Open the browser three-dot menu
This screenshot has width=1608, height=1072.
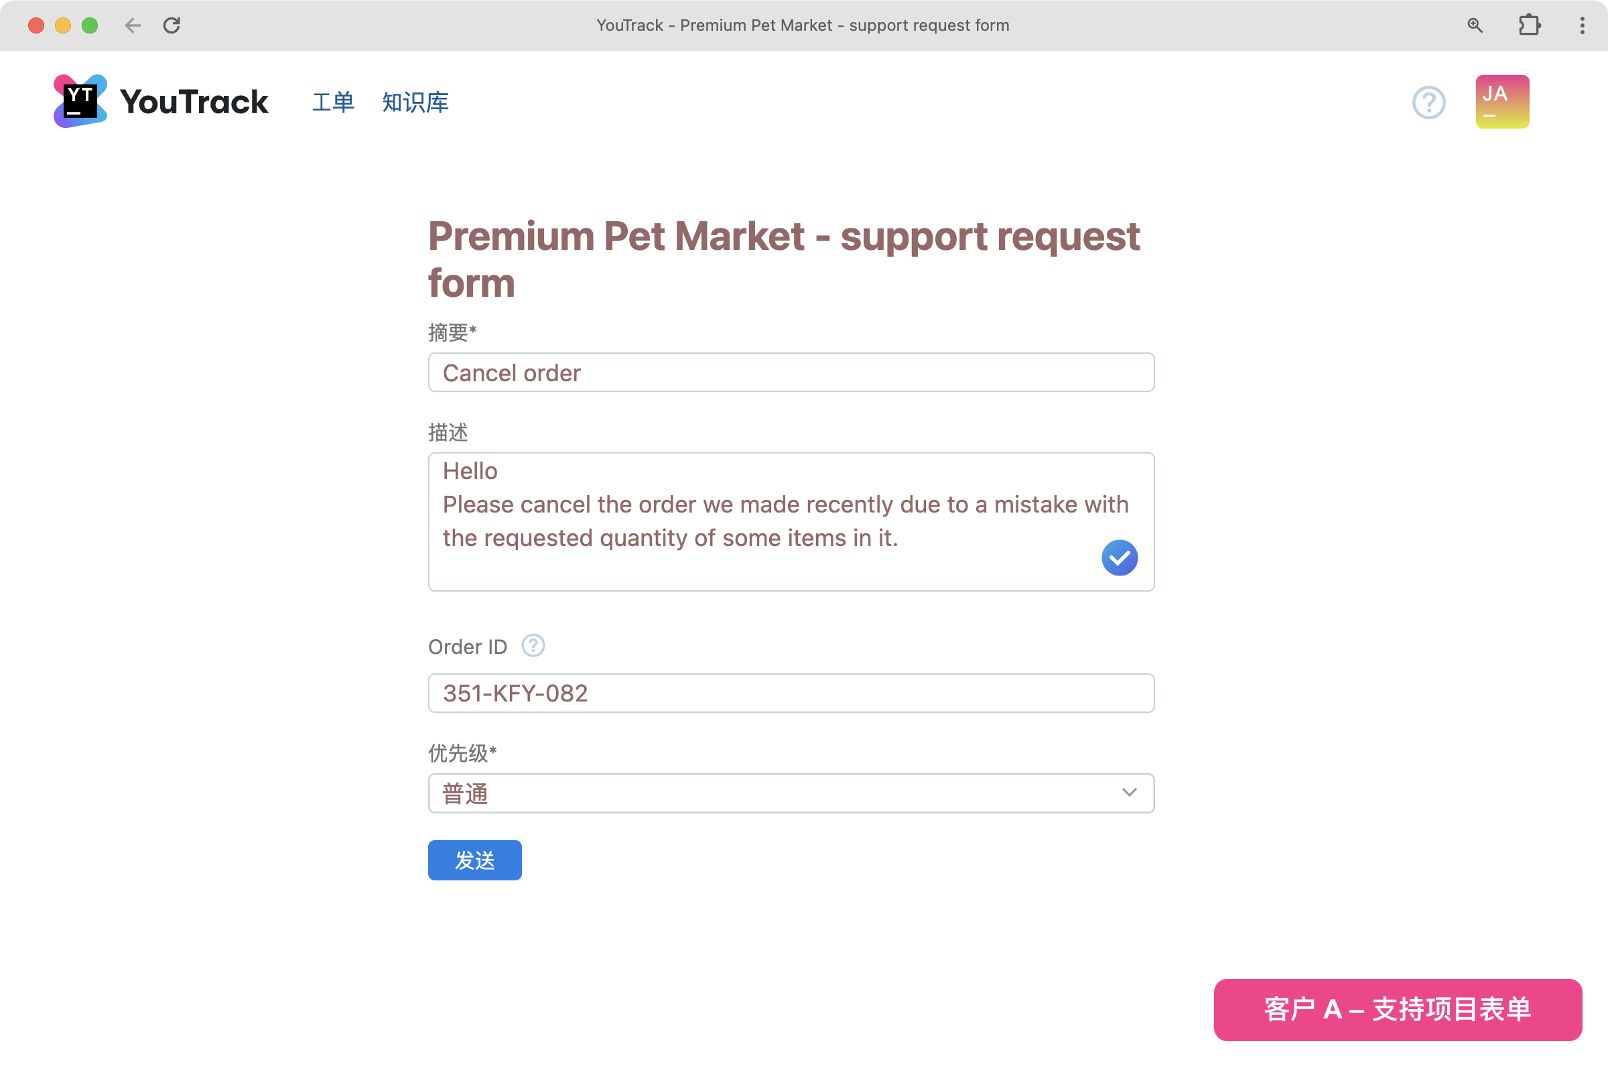click(x=1582, y=25)
